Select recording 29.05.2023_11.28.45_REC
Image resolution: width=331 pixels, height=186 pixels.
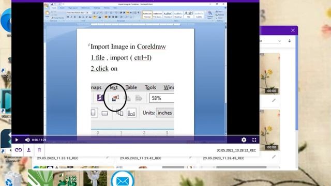coord(223,158)
